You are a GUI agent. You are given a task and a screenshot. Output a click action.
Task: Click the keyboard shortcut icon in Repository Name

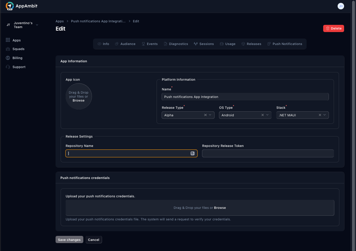click(x=193, y=153)
